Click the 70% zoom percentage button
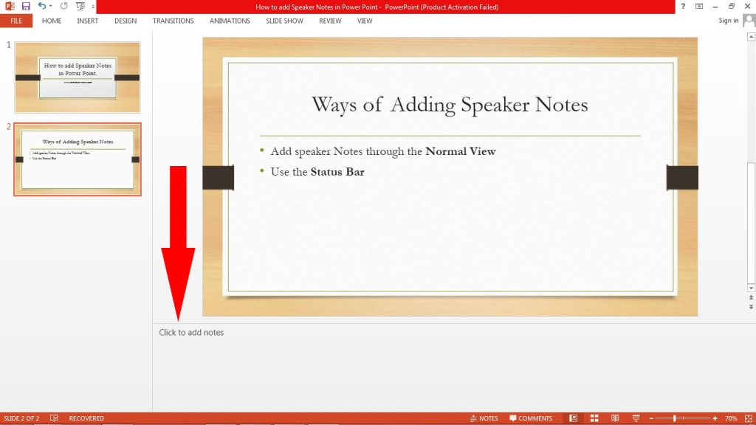This screenshot has width=756, height=425. [x=729, y=418]
